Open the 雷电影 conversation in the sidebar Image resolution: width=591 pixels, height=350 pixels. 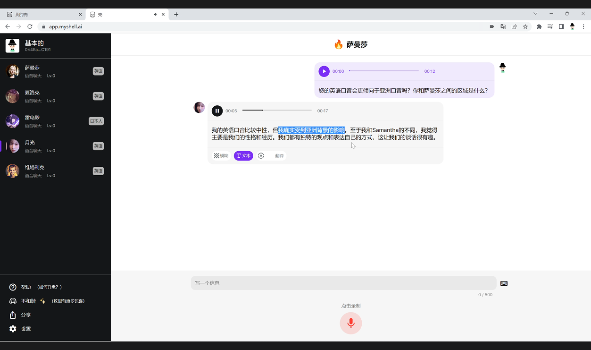(x=55, y=121)
